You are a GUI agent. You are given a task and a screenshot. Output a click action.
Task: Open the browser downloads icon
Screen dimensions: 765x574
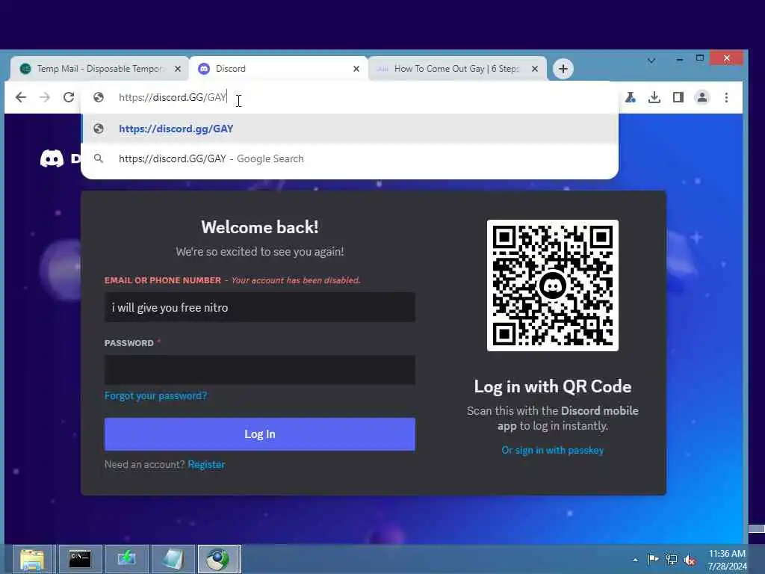(x=654, y=98)
